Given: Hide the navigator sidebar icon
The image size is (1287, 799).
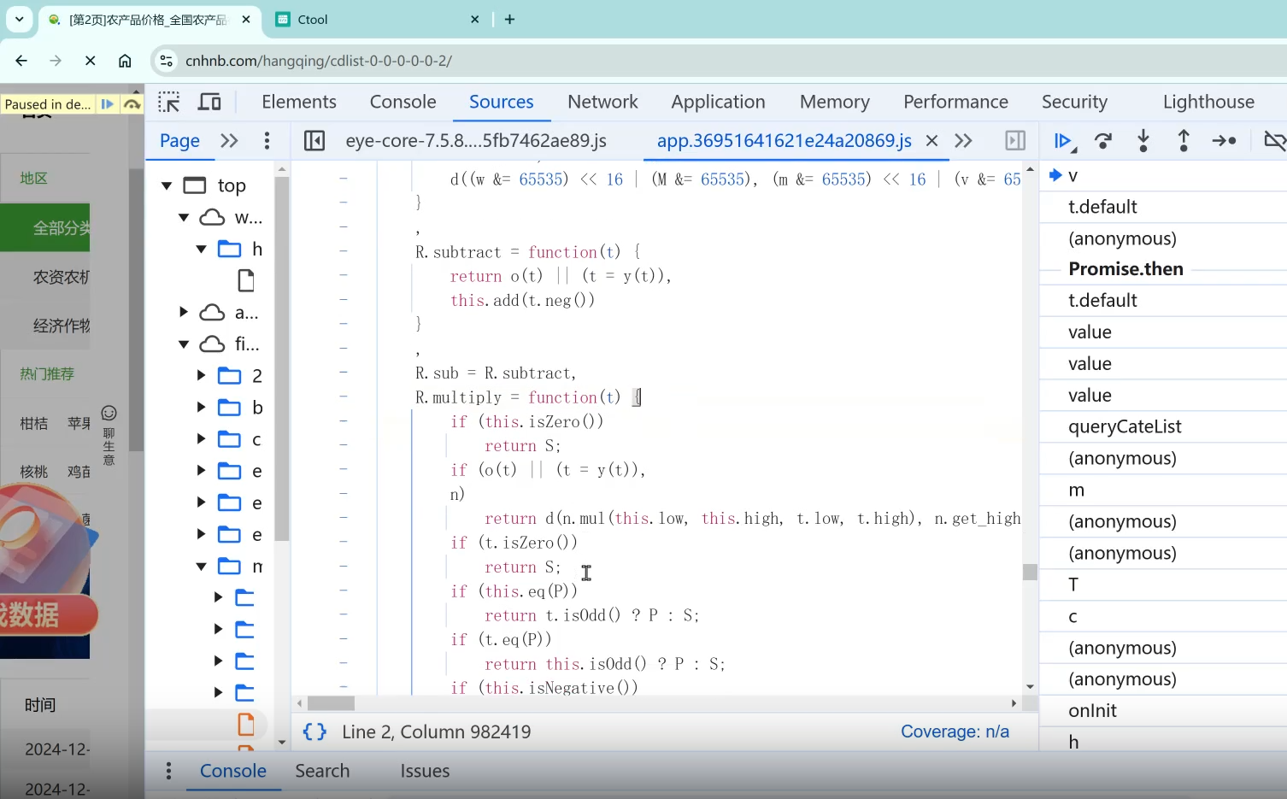Looking at the screenshot, I should pos(314,140).
